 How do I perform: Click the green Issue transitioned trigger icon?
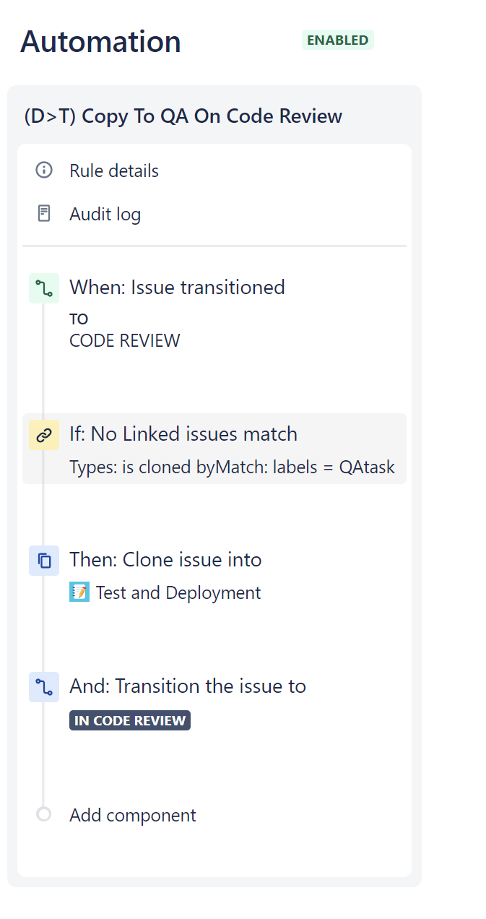[43, 288]
